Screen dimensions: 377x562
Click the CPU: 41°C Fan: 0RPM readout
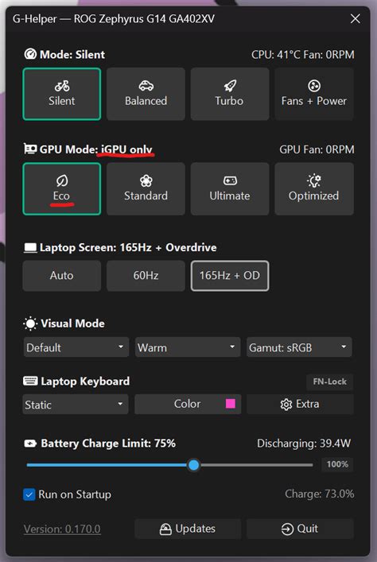pyautogui.click(x=303, y=55)
